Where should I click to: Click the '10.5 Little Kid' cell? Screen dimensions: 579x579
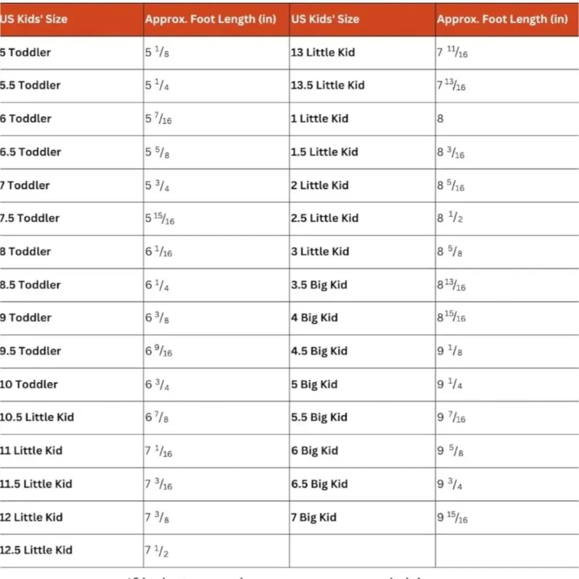37,417
